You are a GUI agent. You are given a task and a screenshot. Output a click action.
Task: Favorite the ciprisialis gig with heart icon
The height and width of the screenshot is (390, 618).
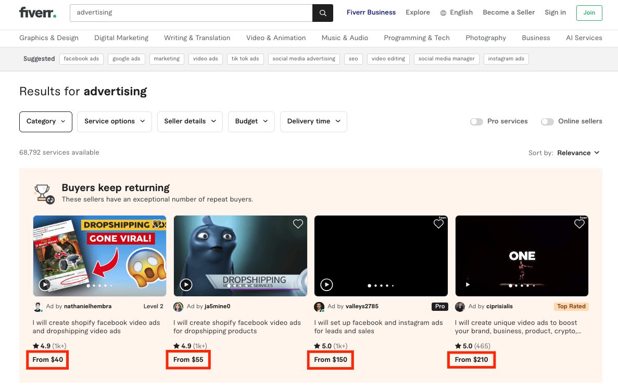579,224
